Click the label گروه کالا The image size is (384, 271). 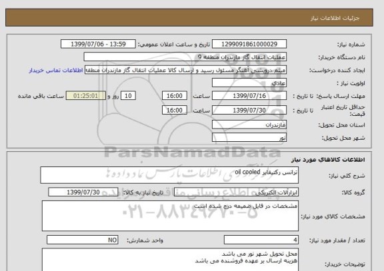point(353,192)
